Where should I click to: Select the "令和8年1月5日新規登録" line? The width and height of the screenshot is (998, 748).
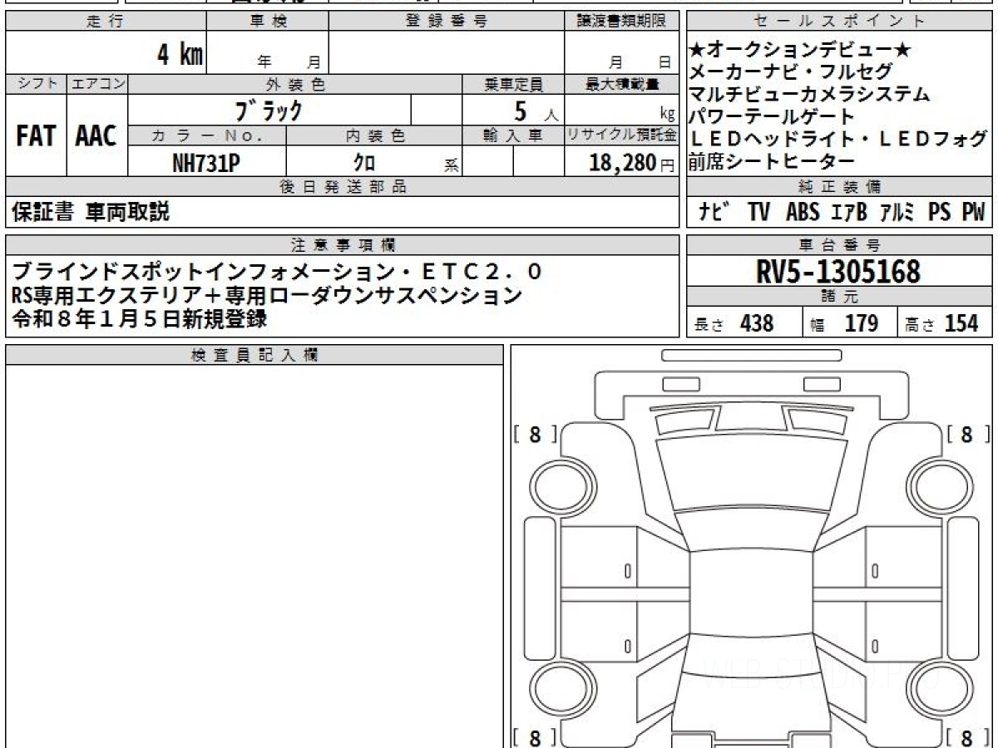click(x=139, y=317)
